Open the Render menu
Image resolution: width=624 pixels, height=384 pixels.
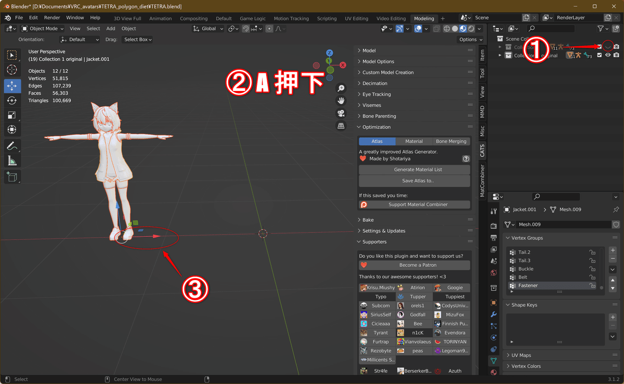pyautogui.click(x=52, y=18)
